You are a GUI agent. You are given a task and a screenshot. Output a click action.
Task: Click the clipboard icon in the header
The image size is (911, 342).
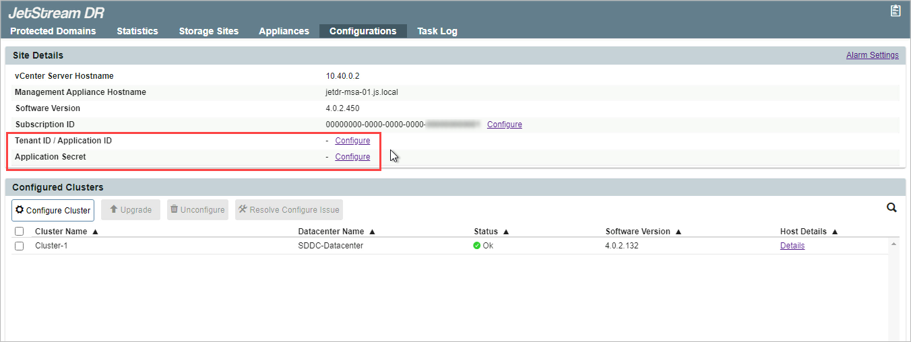pyautogui.click(x=895, y=11)
